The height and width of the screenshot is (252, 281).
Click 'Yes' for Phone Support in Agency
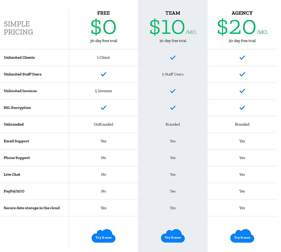[x=242, y=158]
